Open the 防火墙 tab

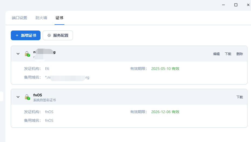[x=41, y=18]
